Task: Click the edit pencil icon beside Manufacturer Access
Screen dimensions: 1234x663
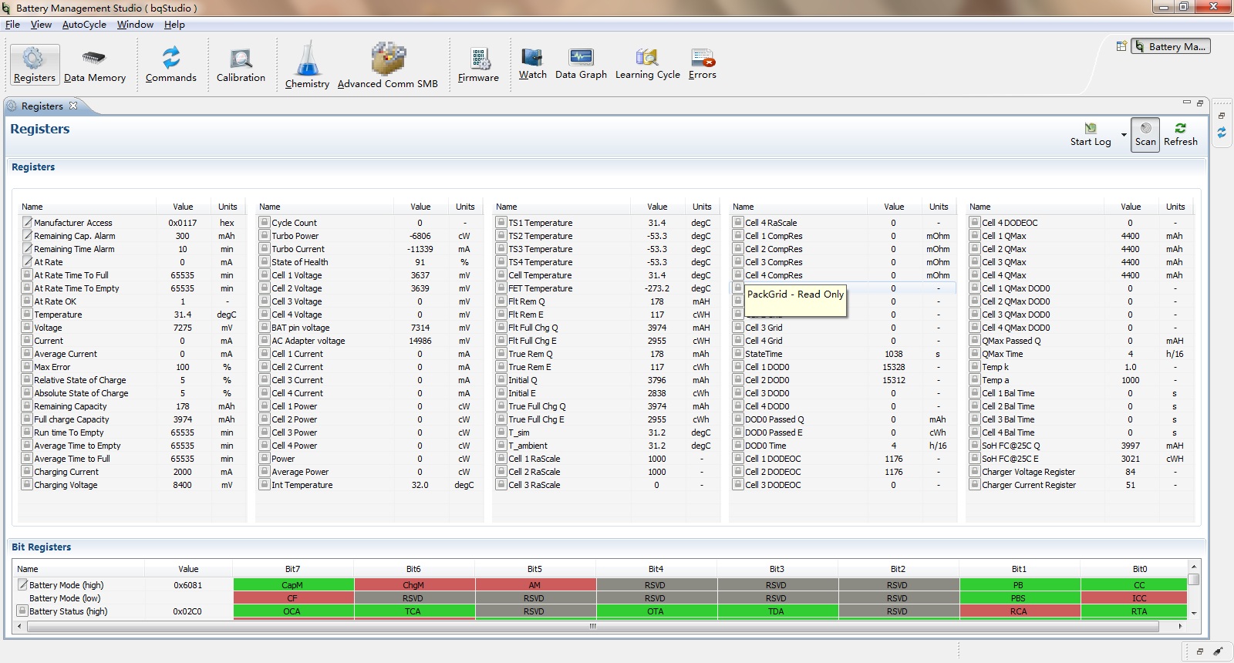Action: [27, 222]
